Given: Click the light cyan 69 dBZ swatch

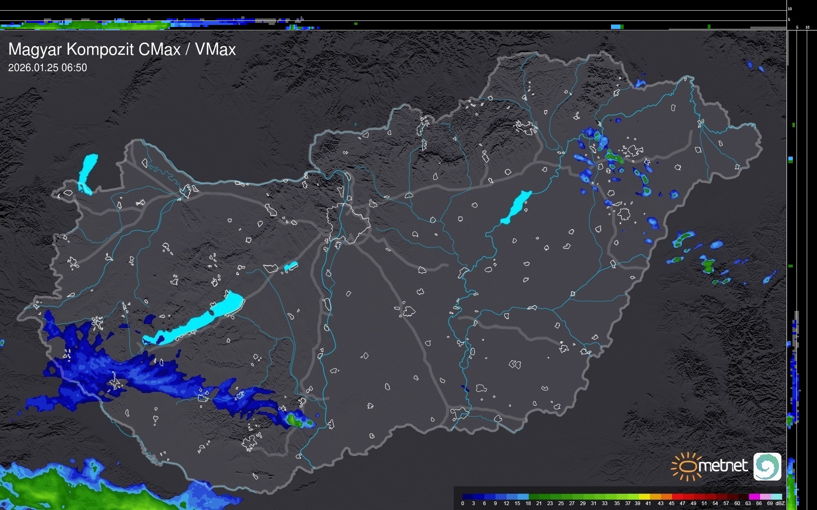Looking at the screenshot, I should [776, 497].
